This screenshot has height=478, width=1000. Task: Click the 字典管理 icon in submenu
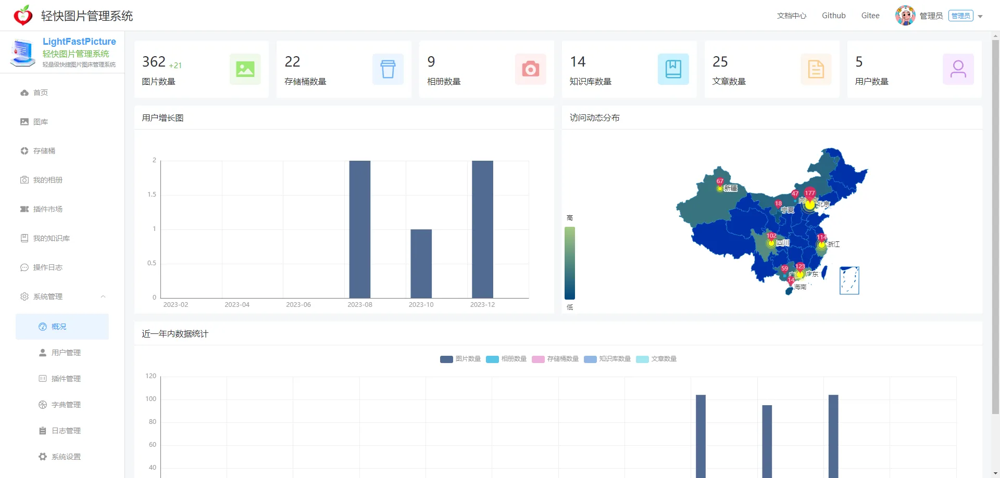pyautogui.click(x=43, y=405)
